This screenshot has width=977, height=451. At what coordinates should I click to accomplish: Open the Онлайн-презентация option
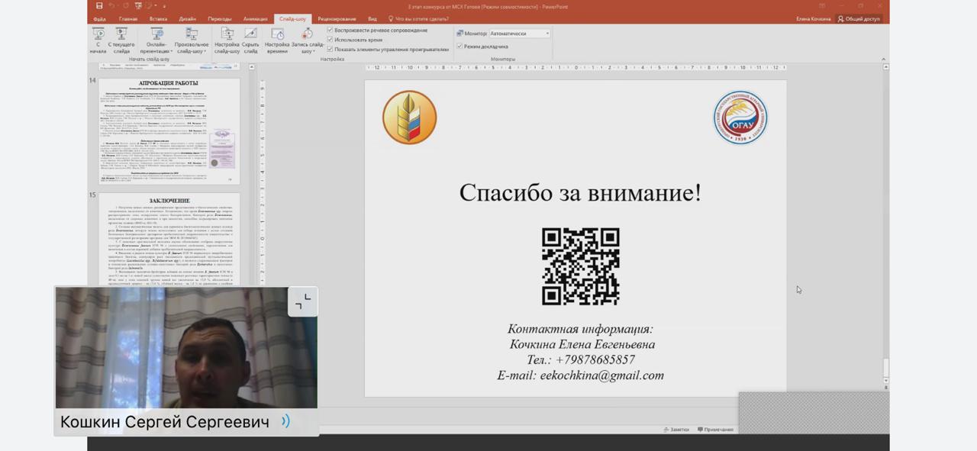click(x=157, y=40)
